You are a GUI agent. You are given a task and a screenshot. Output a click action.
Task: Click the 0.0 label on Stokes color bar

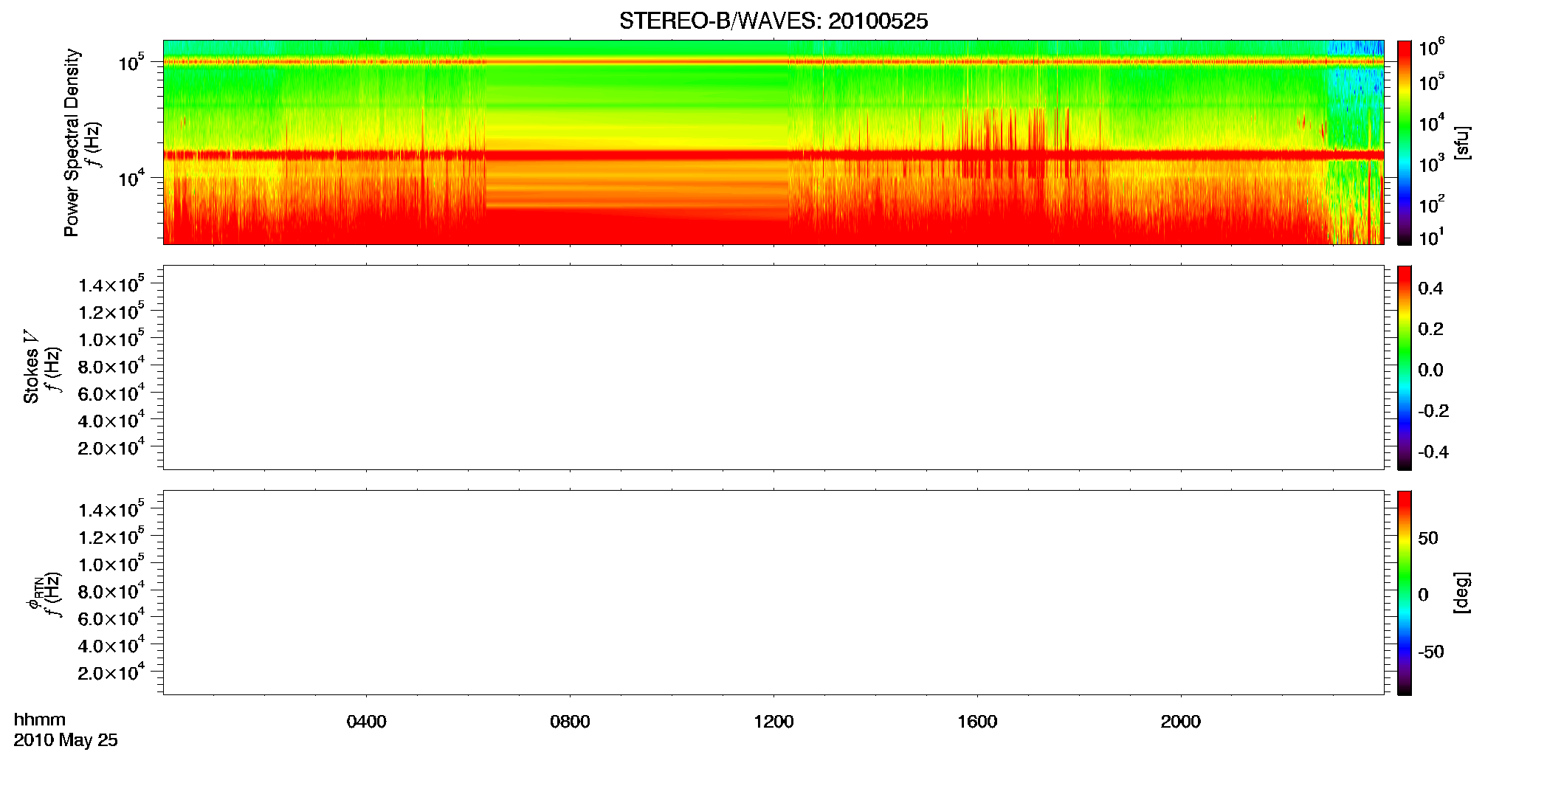1430,370
